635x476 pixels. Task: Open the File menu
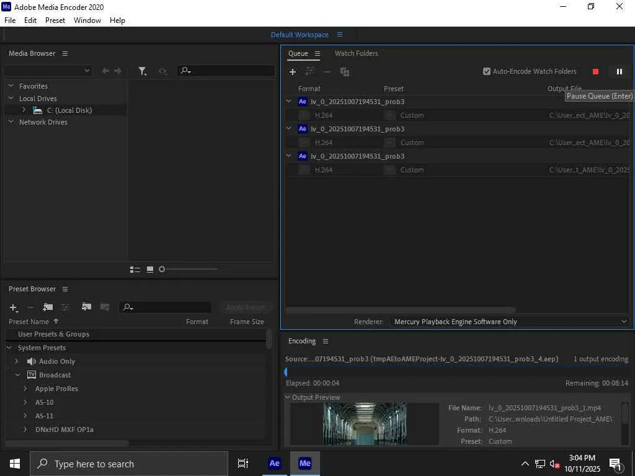10,20
